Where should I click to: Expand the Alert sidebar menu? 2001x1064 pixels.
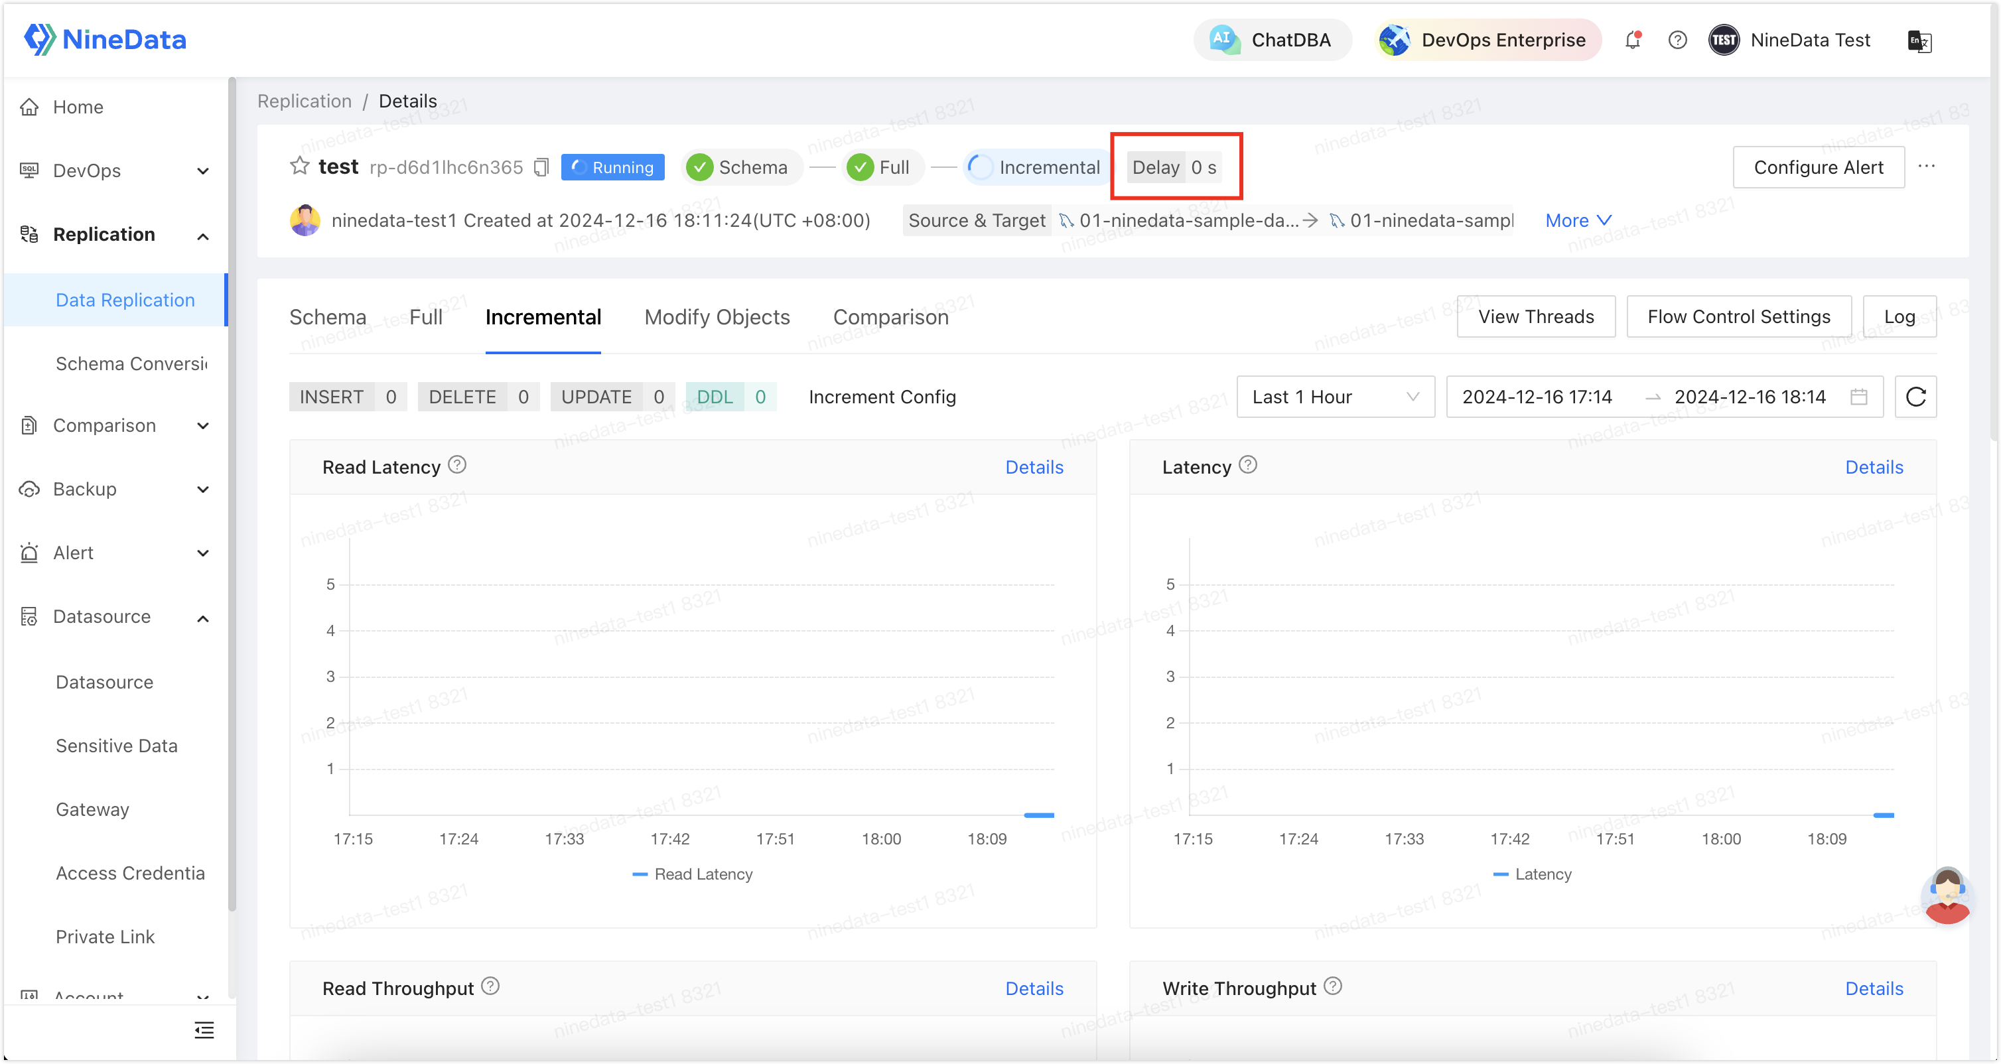click(115, 553)
